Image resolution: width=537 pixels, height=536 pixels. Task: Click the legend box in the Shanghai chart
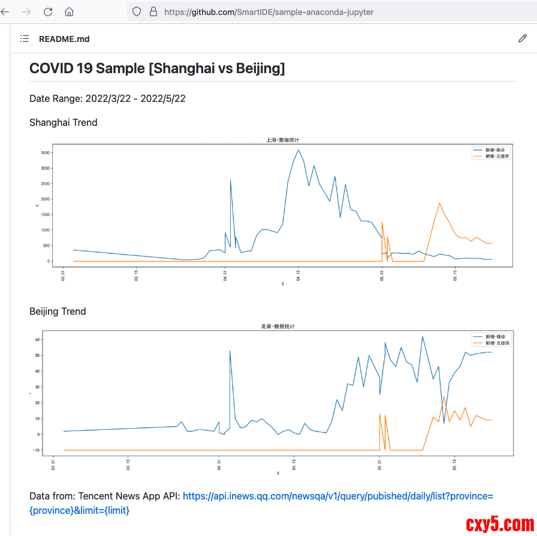coord(491,153)
